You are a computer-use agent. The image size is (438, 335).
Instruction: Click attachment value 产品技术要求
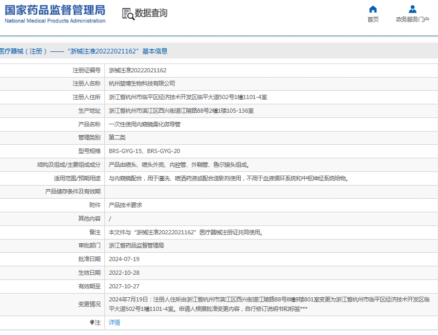(x=125, y=205)
